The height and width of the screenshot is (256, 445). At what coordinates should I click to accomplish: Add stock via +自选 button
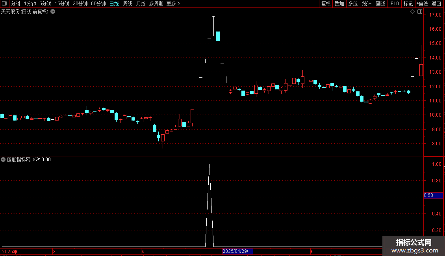tap(422, 4)
